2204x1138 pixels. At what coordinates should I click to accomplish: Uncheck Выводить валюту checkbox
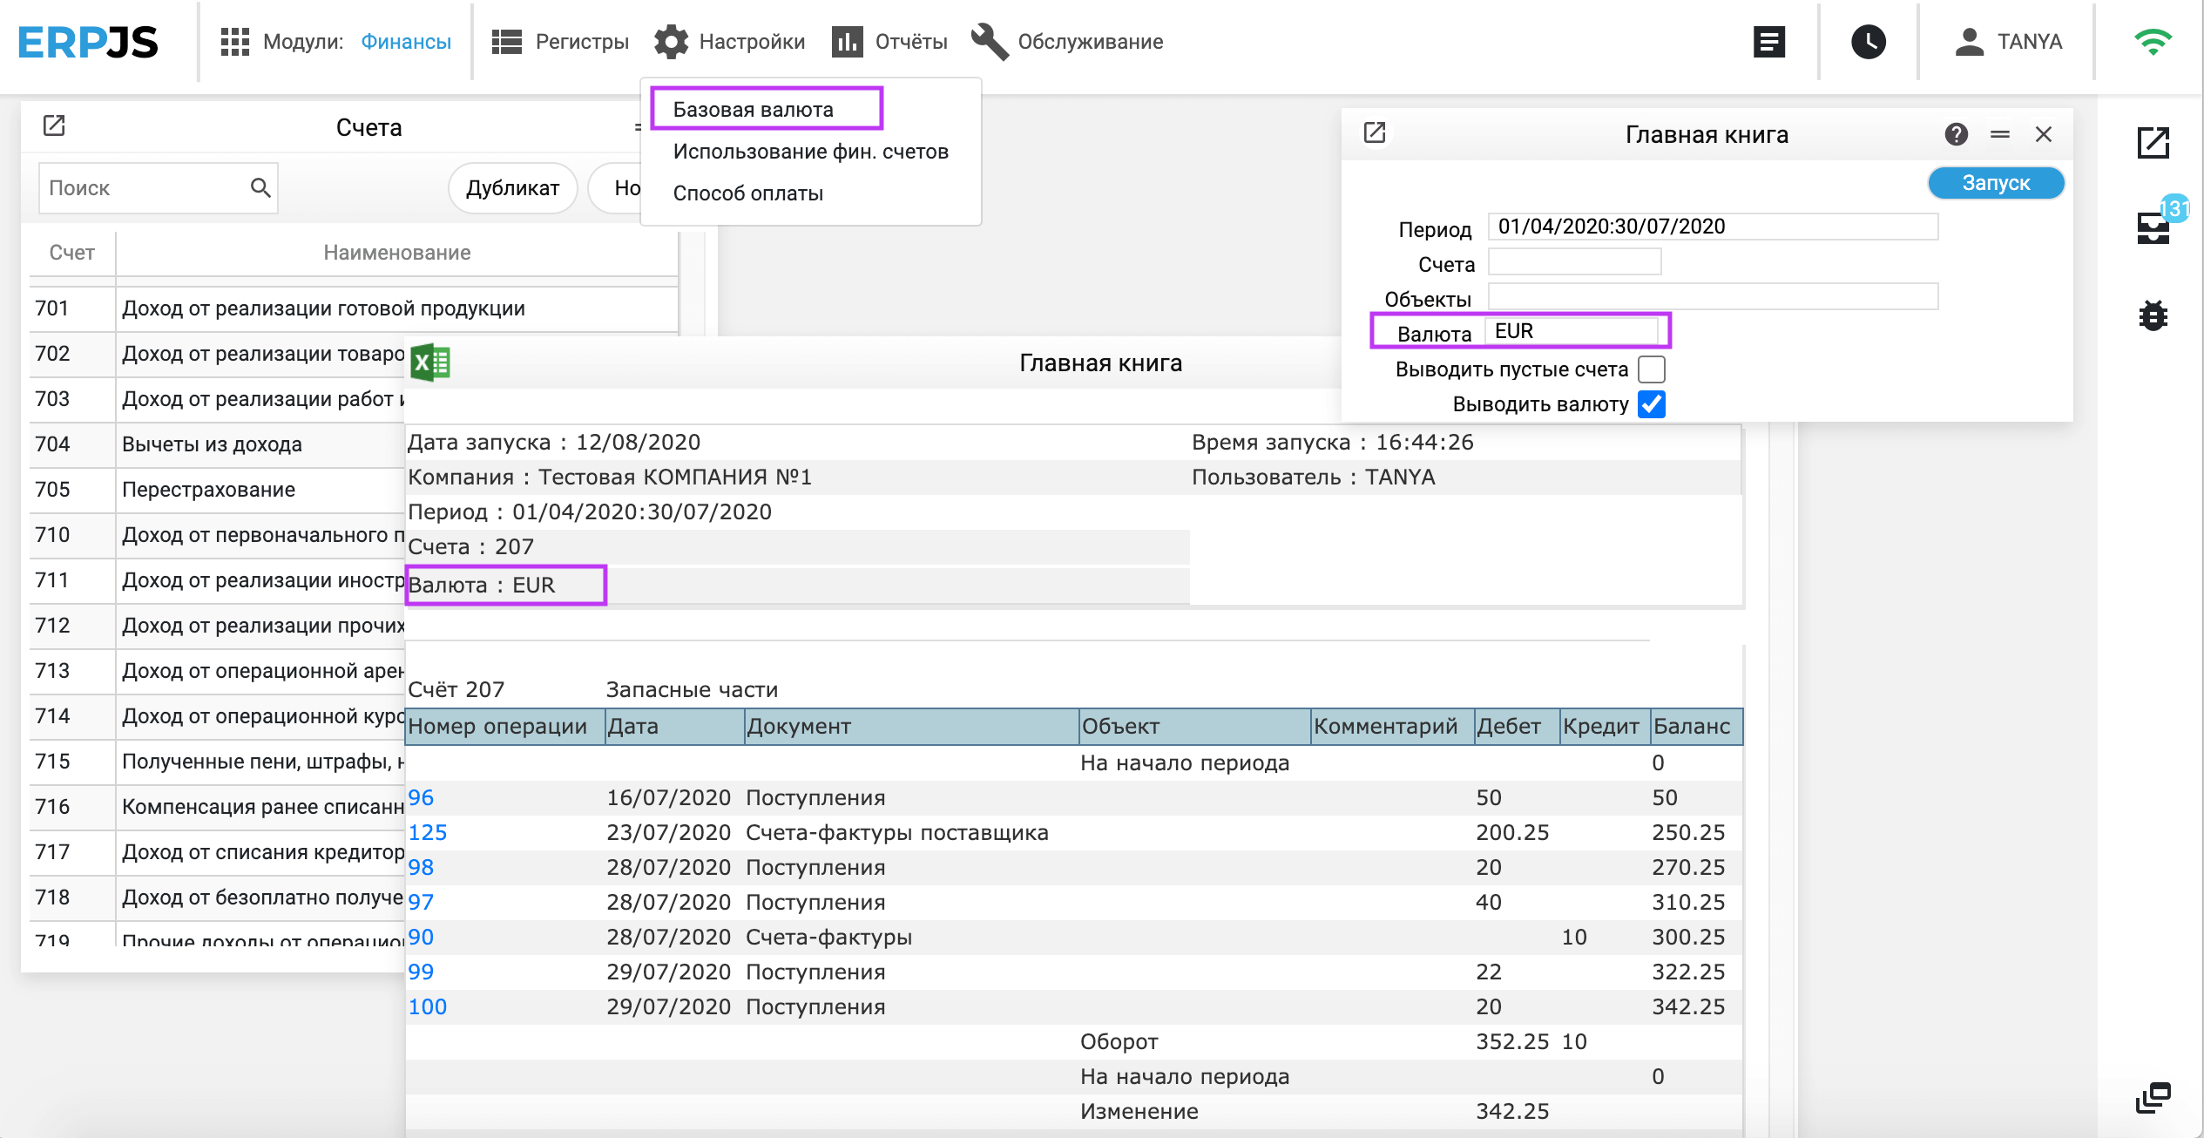click(x=1651, y=404)
